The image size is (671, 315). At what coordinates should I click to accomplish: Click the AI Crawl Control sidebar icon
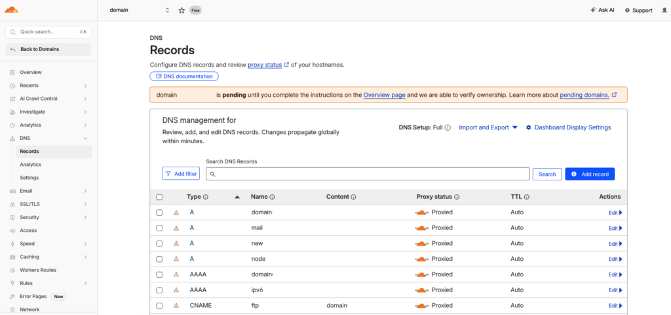(x=12, y=99)
